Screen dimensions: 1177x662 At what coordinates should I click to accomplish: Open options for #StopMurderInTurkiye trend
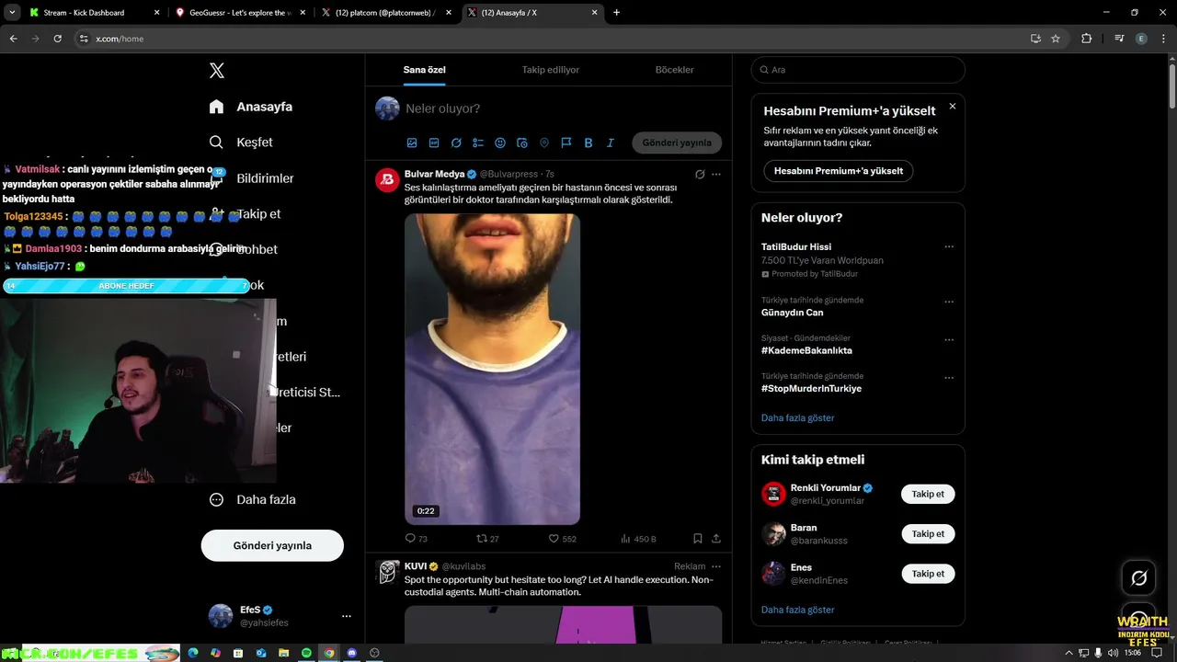tap(949, 378)
